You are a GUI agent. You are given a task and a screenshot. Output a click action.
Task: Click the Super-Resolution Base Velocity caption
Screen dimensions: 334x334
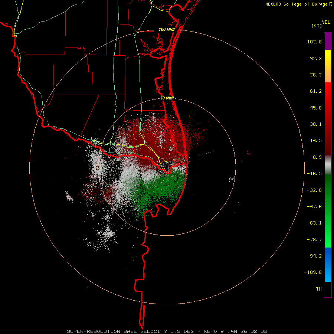(167, 331)
